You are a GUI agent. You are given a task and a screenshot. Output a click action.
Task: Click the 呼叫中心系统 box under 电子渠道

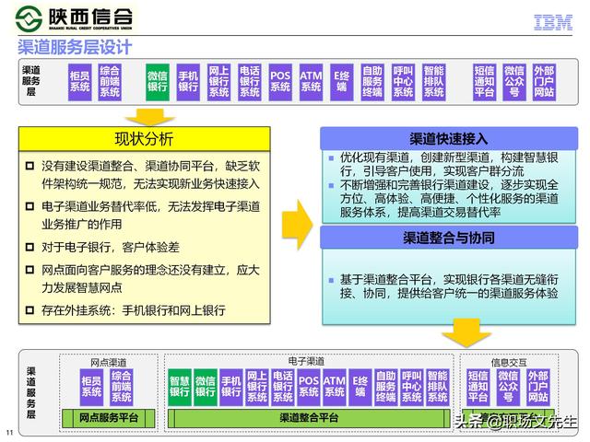coord(412,387)
